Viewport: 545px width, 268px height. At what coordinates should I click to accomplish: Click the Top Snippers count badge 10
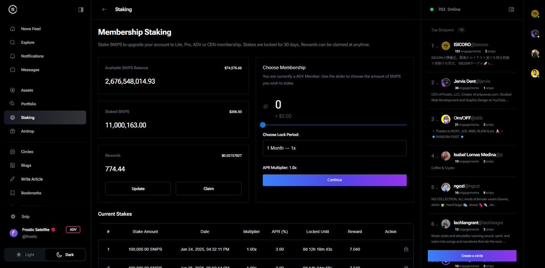click(461, 30)
